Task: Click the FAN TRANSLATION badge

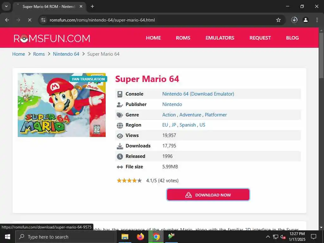Action: (88, 79)
